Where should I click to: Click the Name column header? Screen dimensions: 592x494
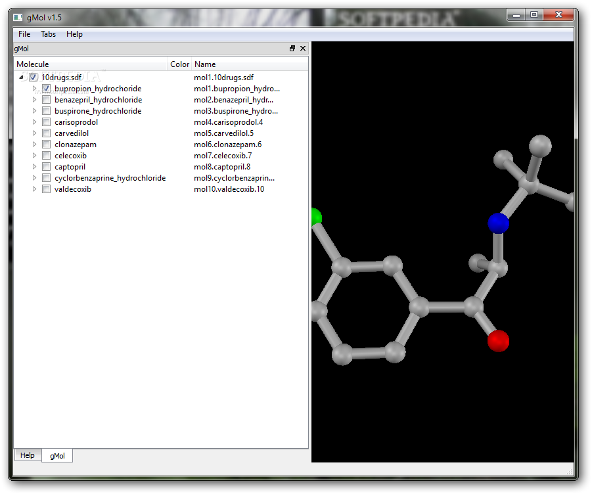250,64
